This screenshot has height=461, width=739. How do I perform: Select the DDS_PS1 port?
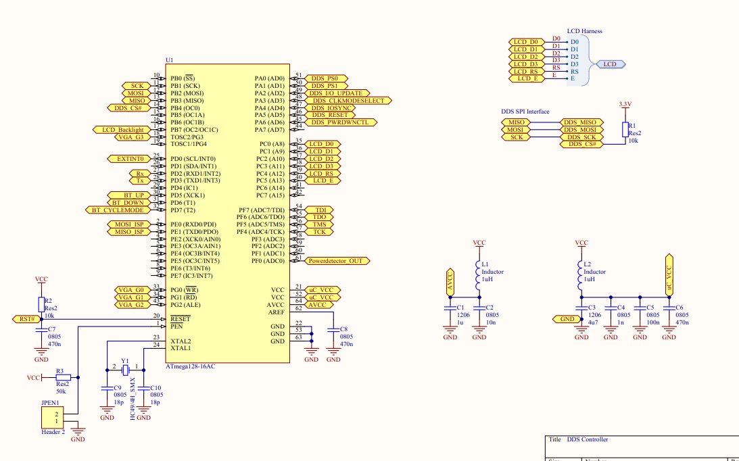(x=326, y=86)
